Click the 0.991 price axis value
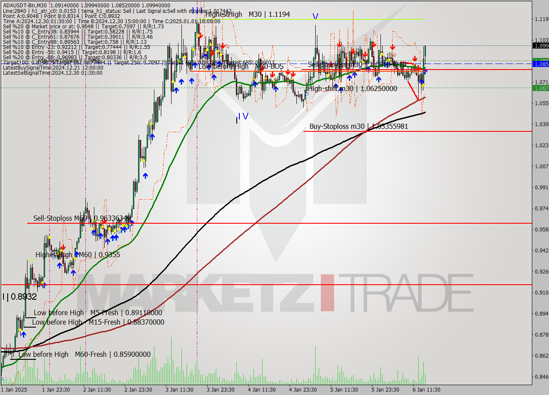Screen dimensions: 549x395 point(542,187)
